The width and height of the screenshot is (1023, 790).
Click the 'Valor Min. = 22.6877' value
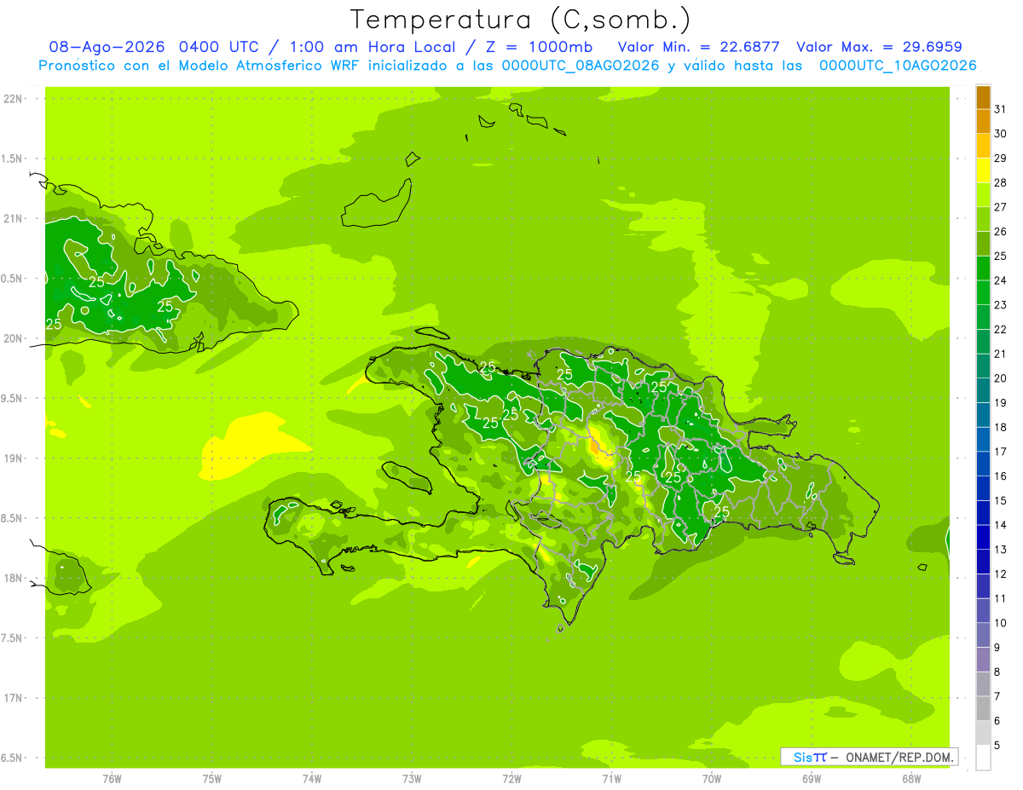pyautogui.click(x=698, y=47)
